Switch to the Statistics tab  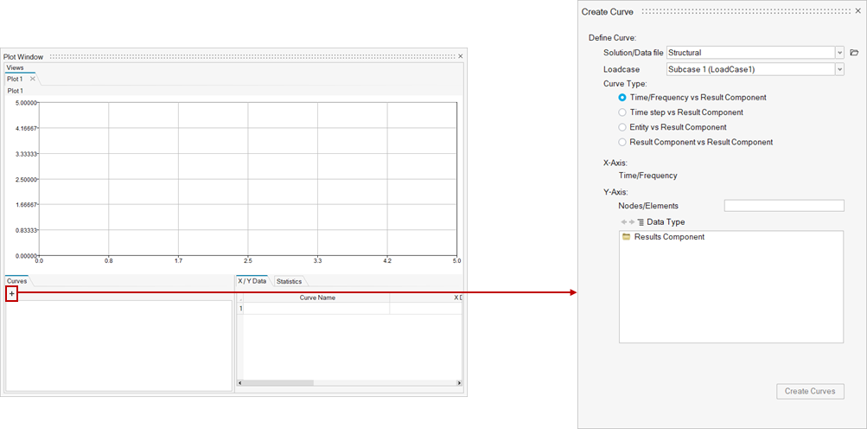point(289,282)
